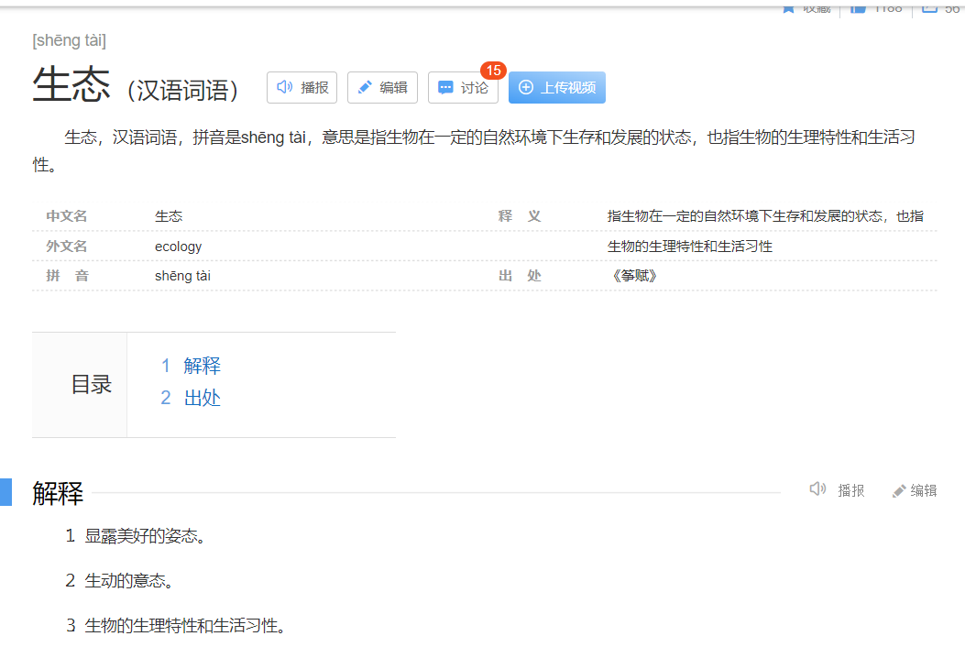Click 播报 text in 解释 section
This screenshot has width=965, height=669.
(851, 490)
